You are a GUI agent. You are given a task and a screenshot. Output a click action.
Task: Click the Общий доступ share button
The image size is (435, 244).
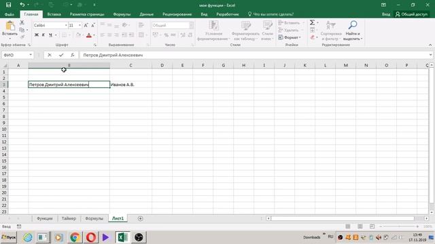tap(411, 14)
